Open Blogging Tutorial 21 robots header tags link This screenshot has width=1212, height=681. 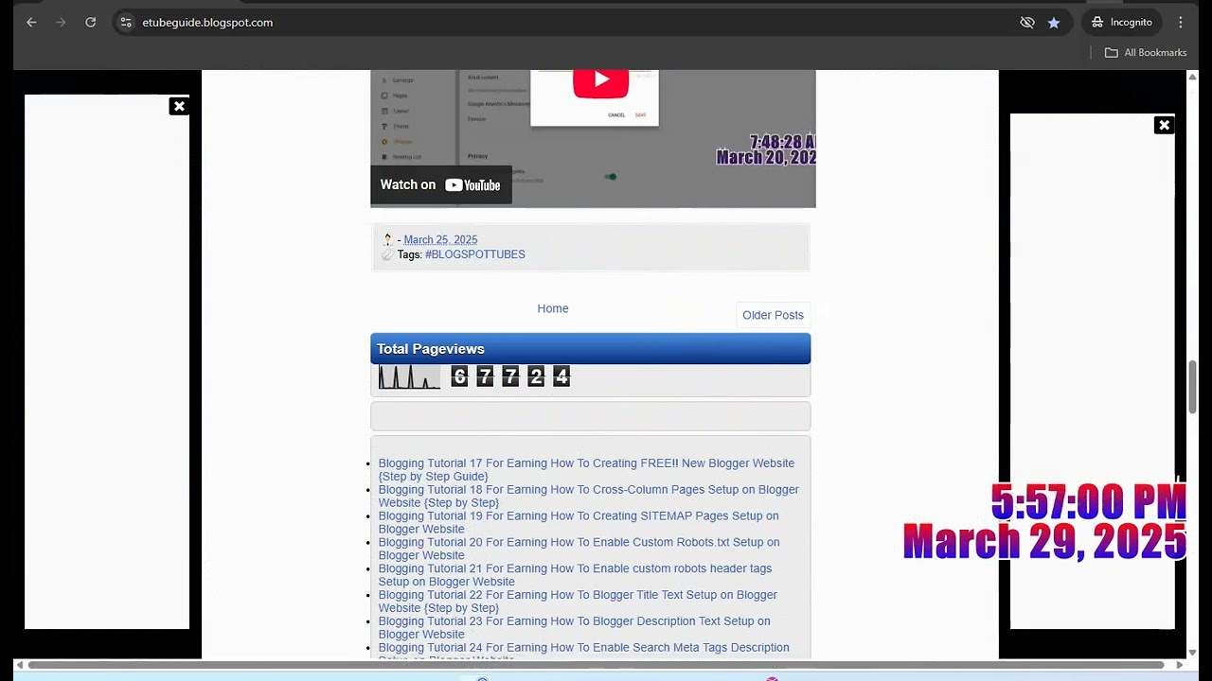click(575, 575)
